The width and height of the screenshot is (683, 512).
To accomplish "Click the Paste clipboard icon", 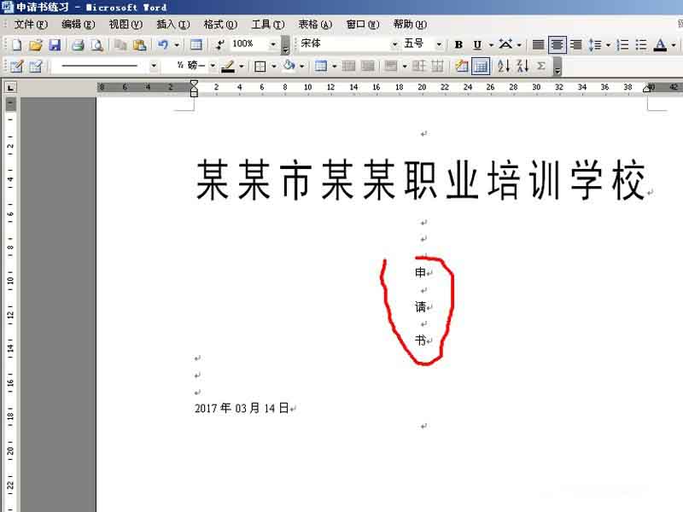I will click(x=139, y=45).
